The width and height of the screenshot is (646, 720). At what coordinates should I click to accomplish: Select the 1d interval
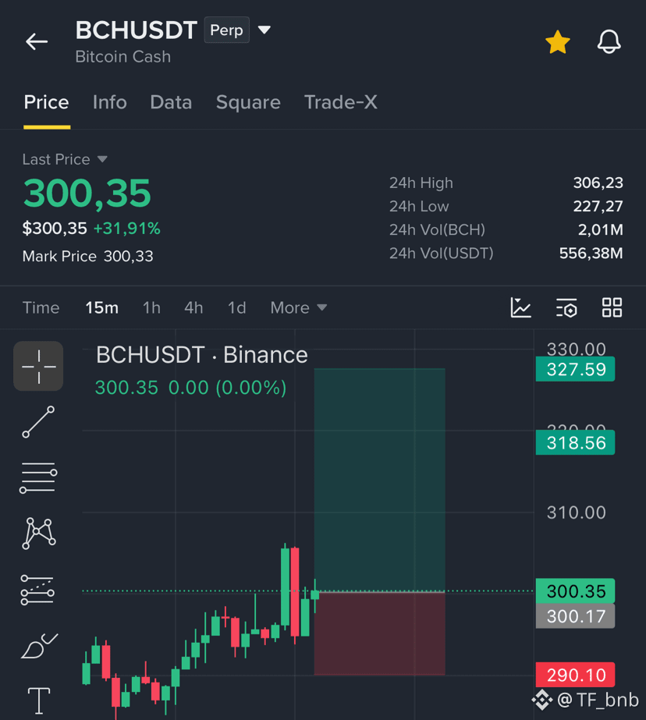(x=237, y=307)
